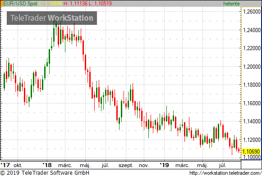
Task: Click the yellow current price tag 1,10690
Action: 251,152
